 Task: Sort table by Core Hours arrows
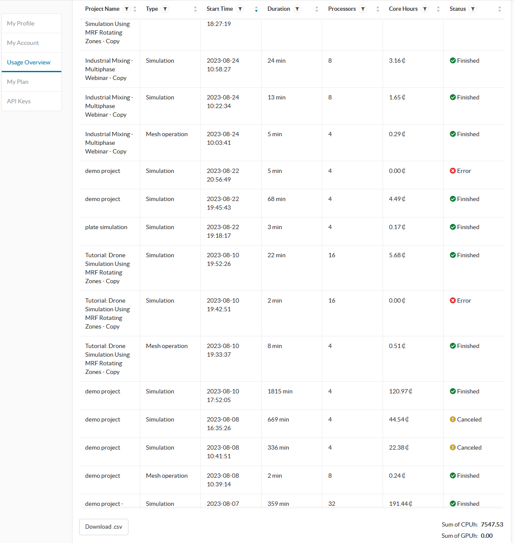coord(438,9)
